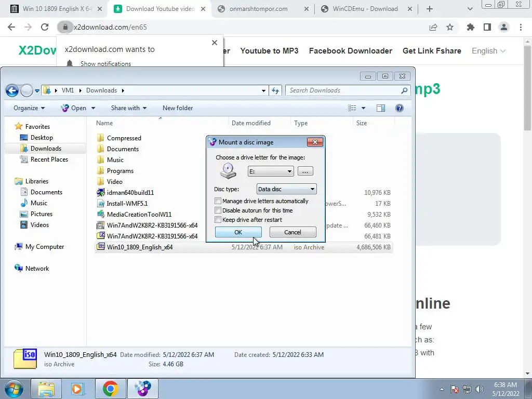The height and width of the screenshot is (399, 532).
Task: Click the Chrome back arrow
Action: [x=11, y=27]
